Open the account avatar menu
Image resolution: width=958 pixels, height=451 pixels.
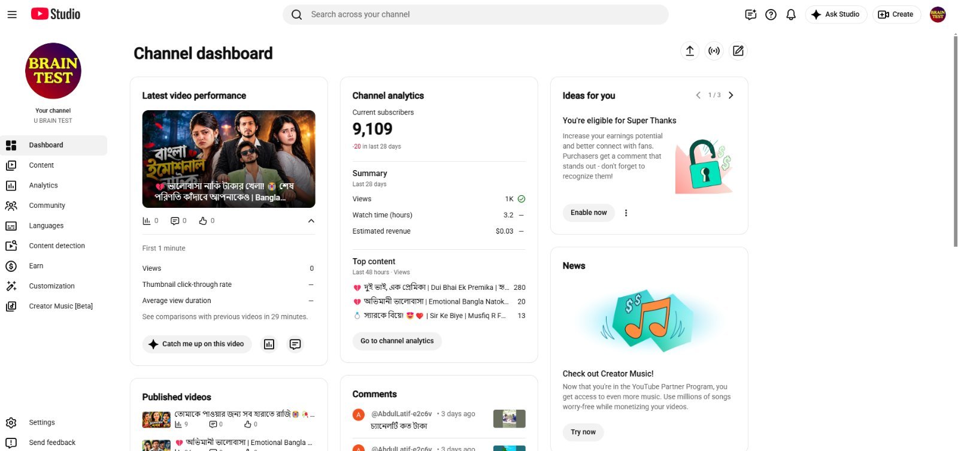point(938,14)
